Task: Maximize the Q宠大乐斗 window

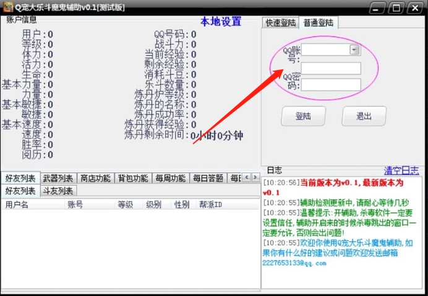Action: click(x=396, y=7)
